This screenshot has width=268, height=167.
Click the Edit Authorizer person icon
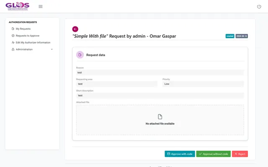coord(13,42)
